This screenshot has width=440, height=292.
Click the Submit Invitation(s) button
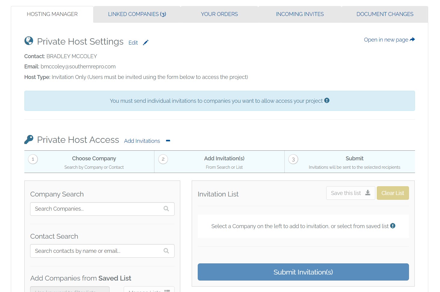pos(303,272)
